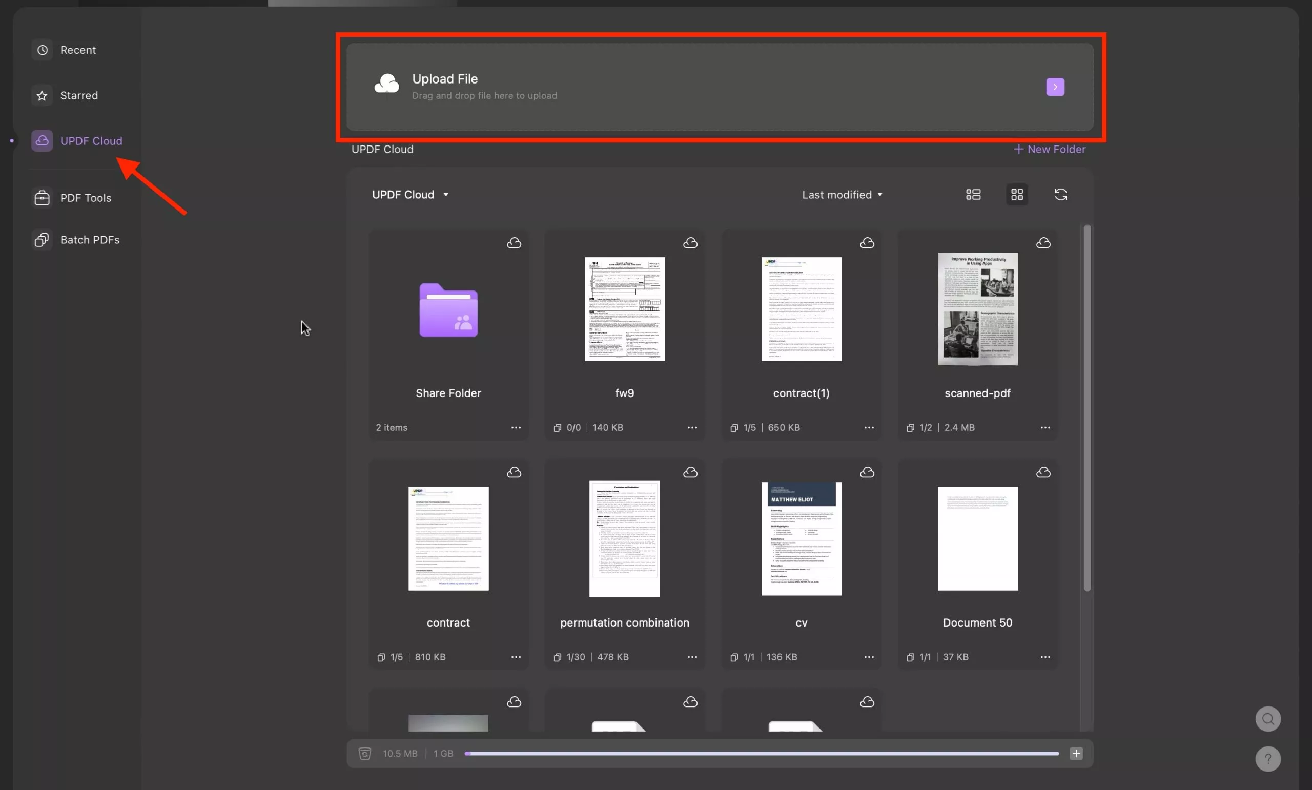The width and height of the screenshot is (1312, 790).
Task: Open the Share Folder thumbnail
Action: tap(448, 310)
